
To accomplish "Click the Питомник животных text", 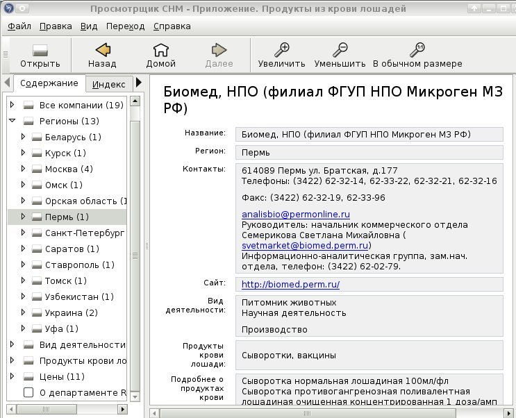I will click(x=289, y=303).
